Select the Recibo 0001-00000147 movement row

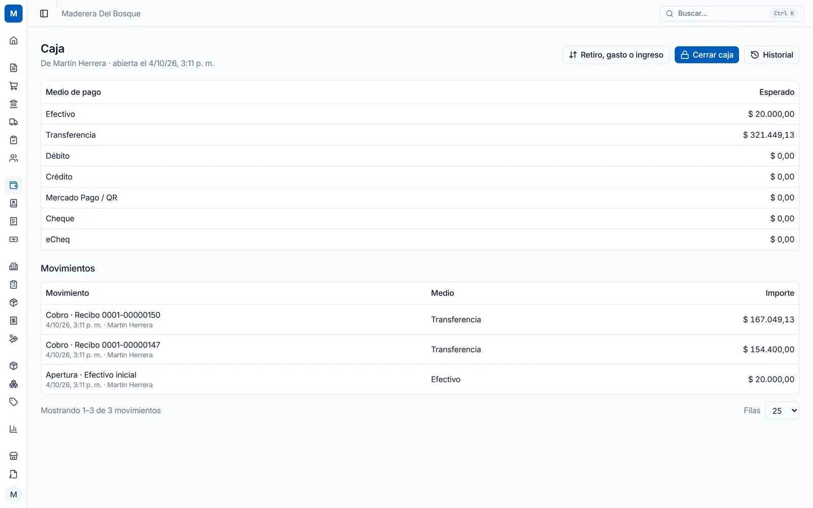pyautogui.click(x=420, y=350)
